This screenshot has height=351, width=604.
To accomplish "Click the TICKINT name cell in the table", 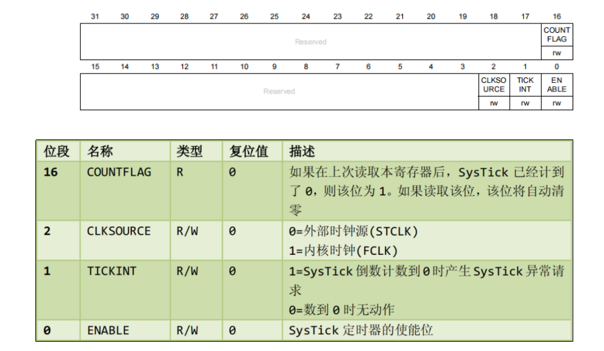I will tap(112, 271).
